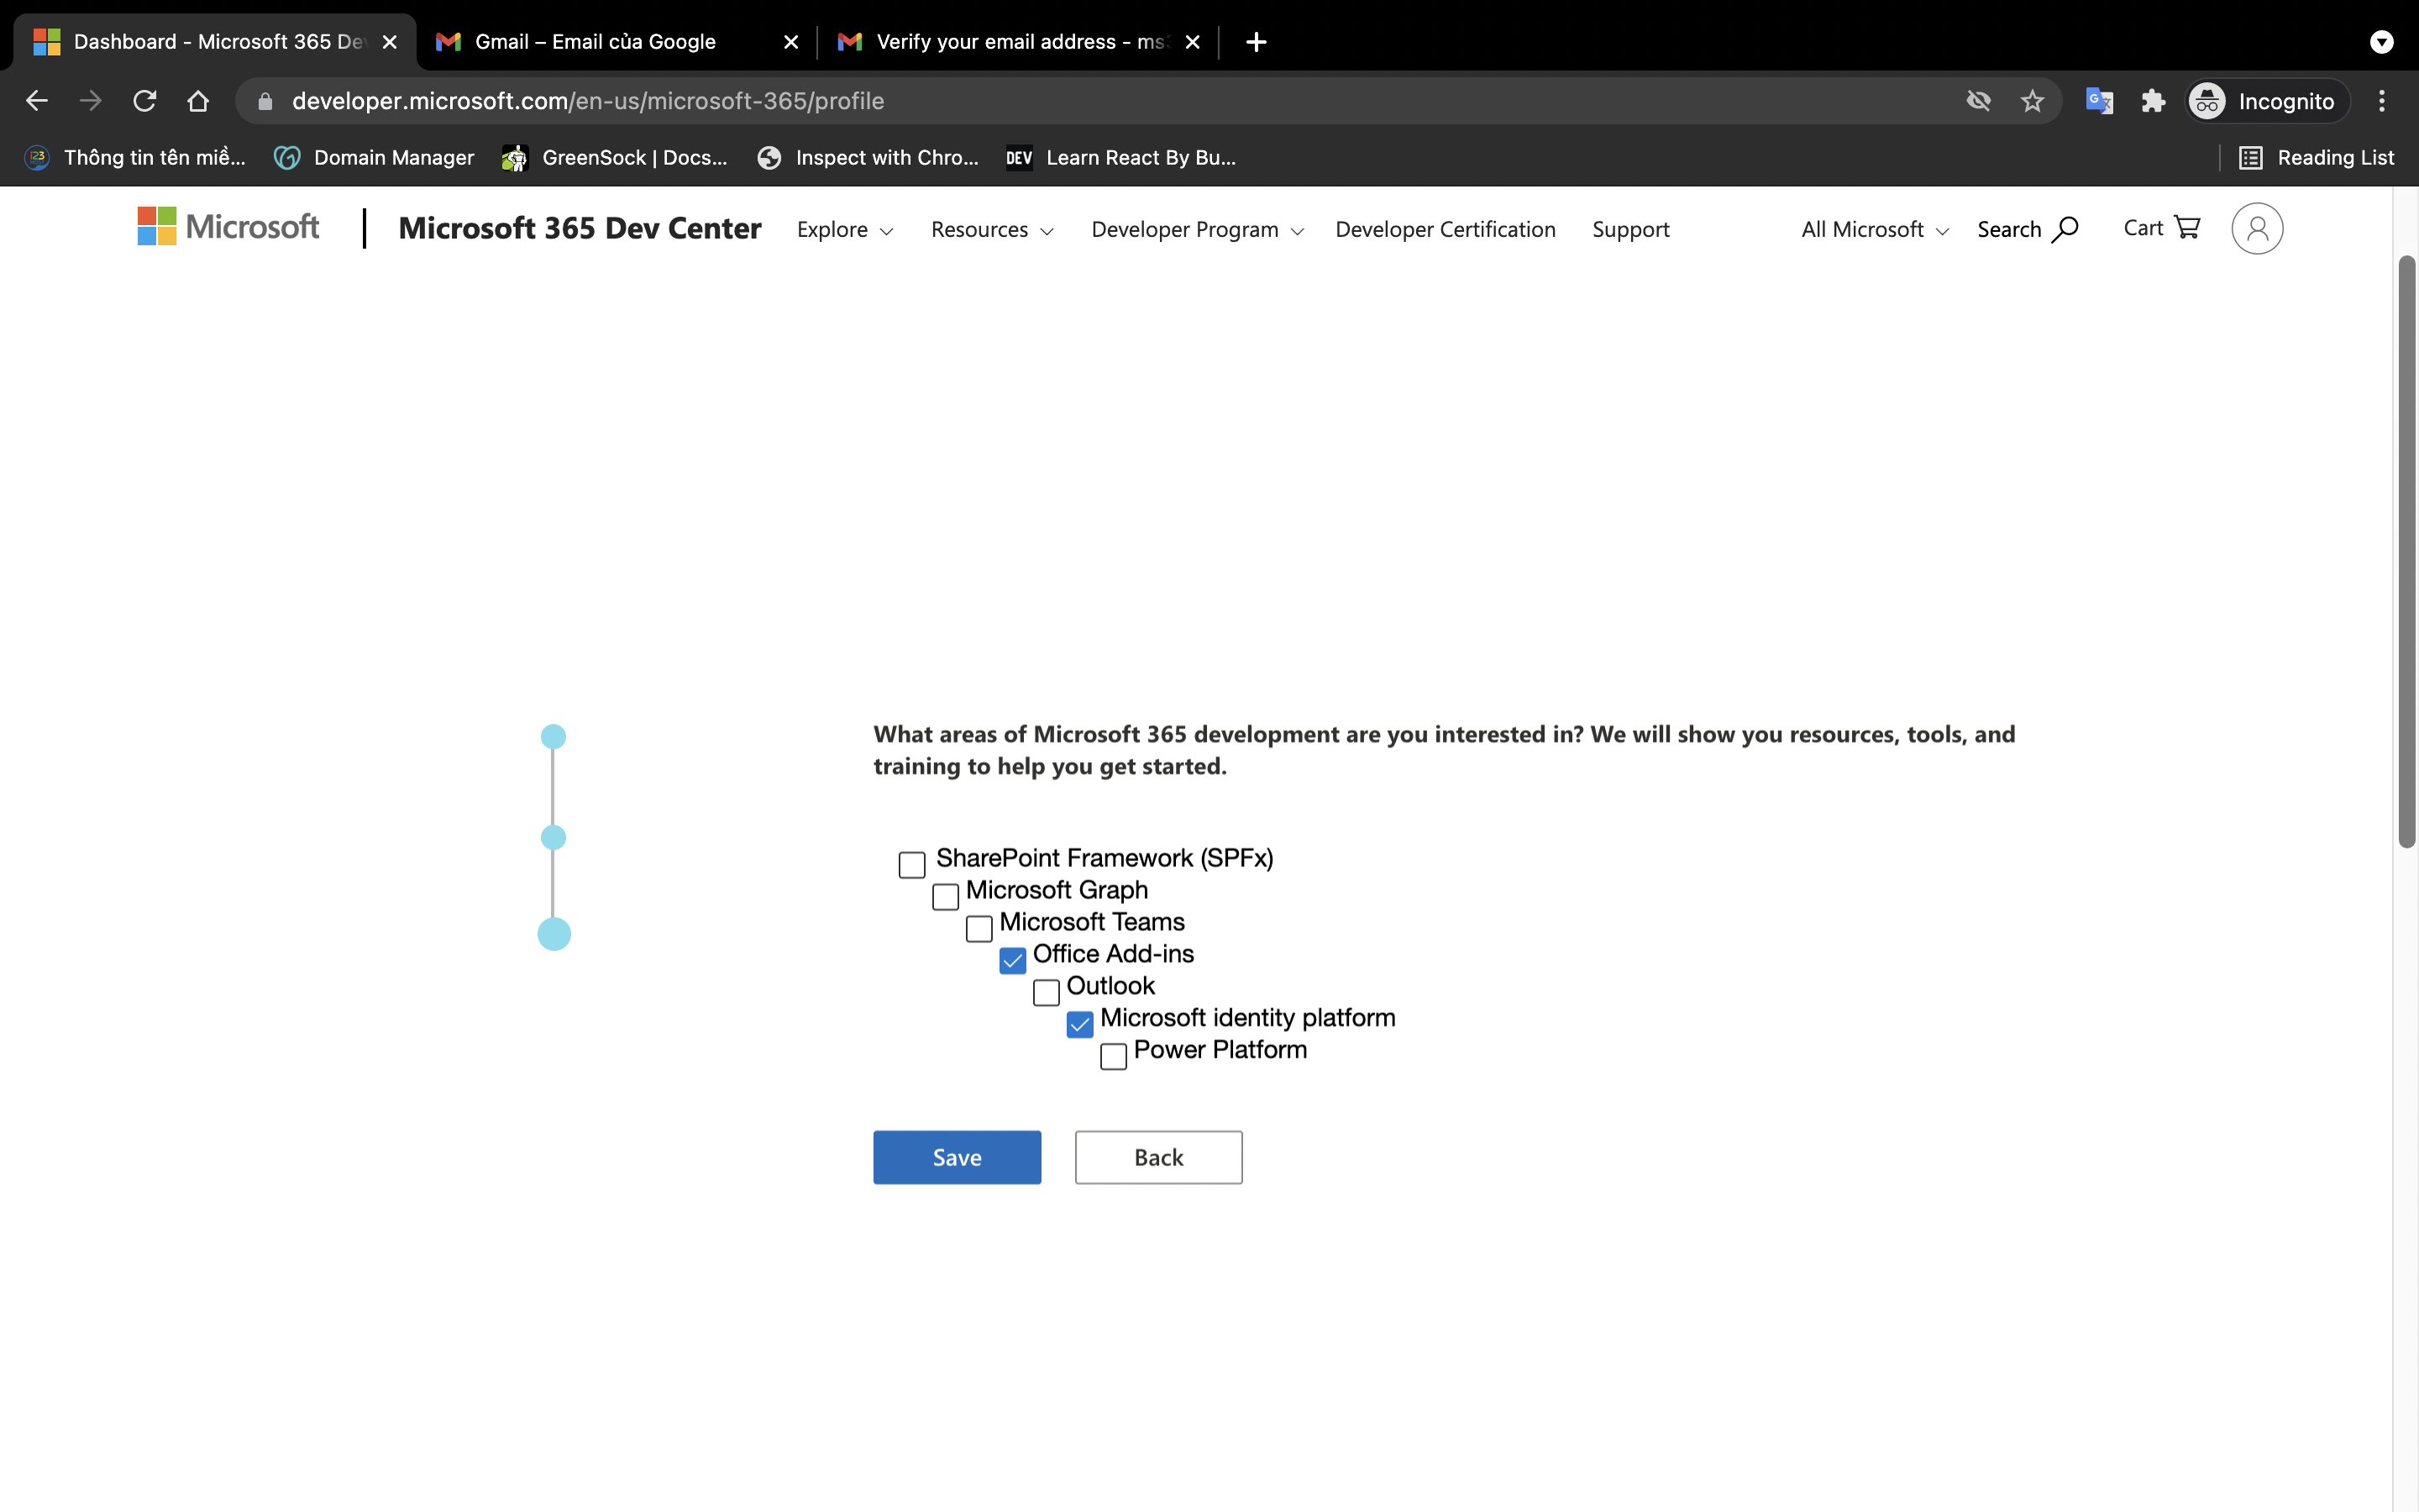
Task: Click the Back button
Action: (1157, 1157)
